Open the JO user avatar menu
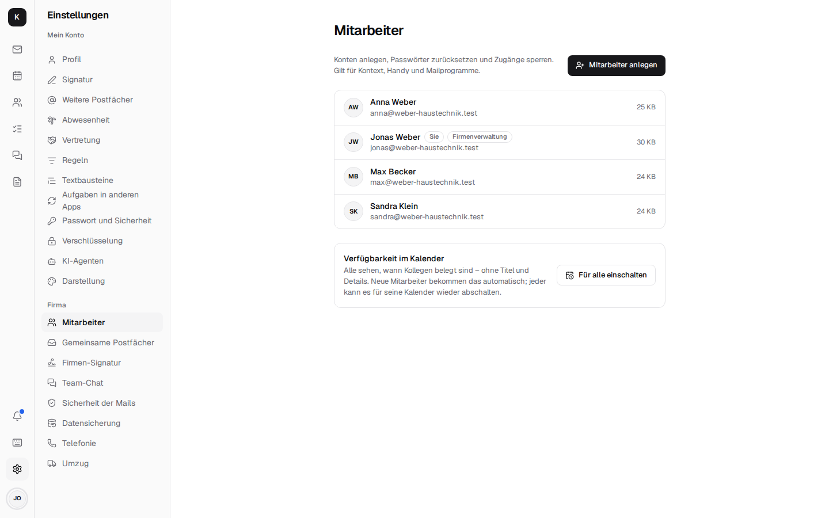The width and height of the screenshot is (829, 518). click(17, 498)
